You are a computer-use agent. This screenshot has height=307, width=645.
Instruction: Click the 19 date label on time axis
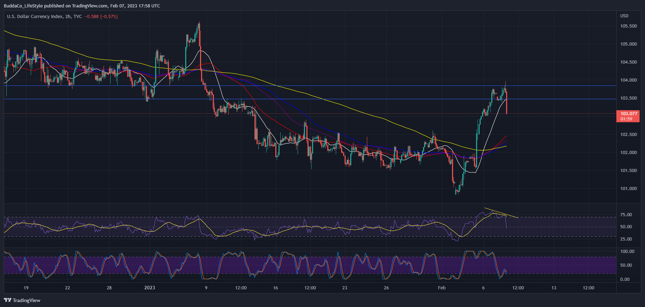click(x=26, y=288)
